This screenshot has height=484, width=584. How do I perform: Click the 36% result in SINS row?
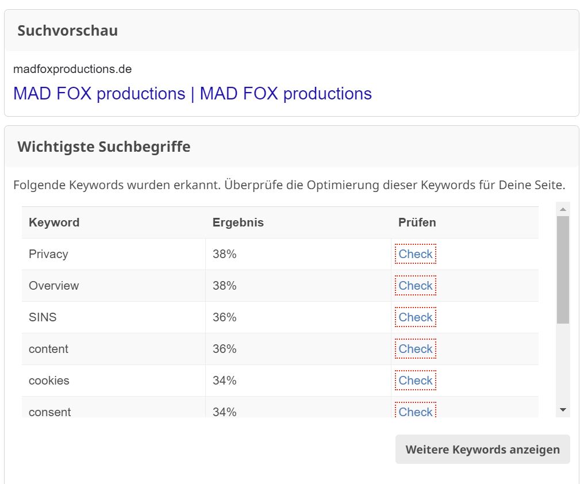point(224,317)
